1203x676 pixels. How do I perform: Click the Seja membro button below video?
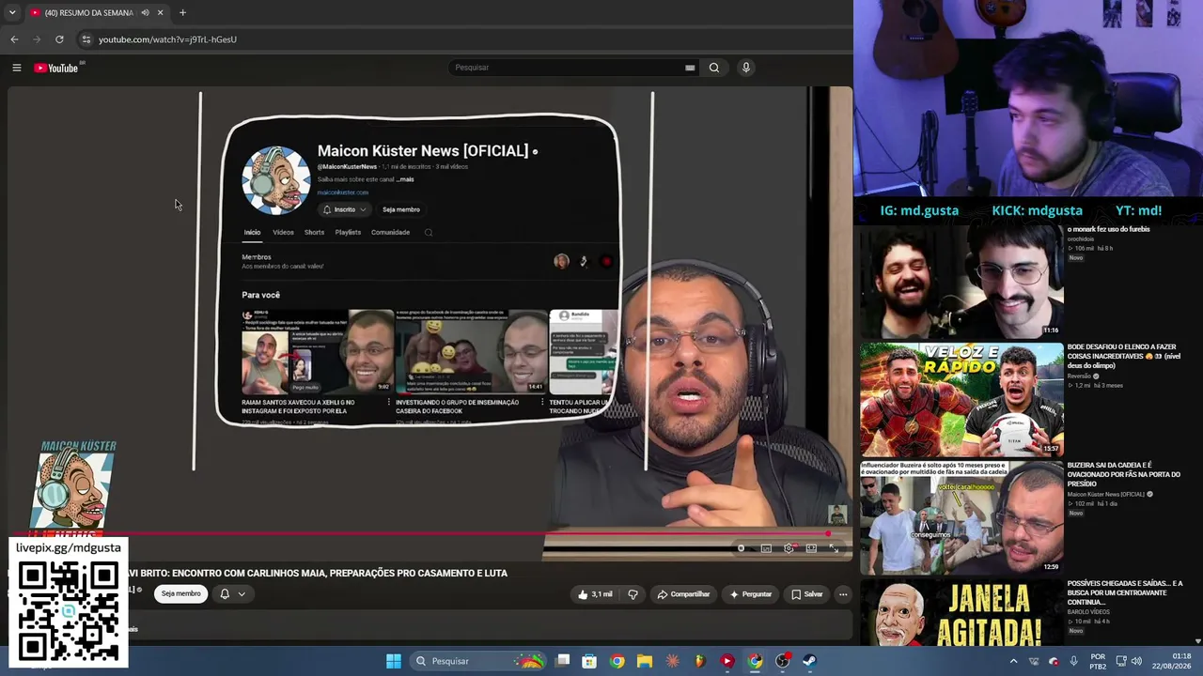pos(181,594)
